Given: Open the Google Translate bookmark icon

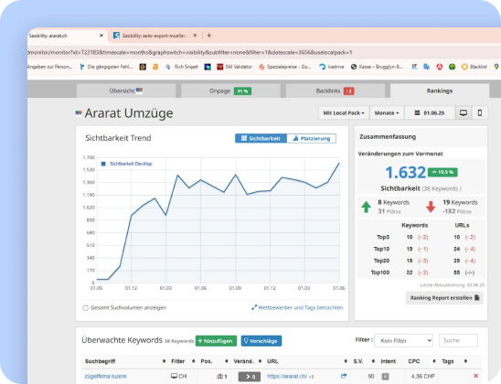Looking at the screenshot, I should click(427, 67).
